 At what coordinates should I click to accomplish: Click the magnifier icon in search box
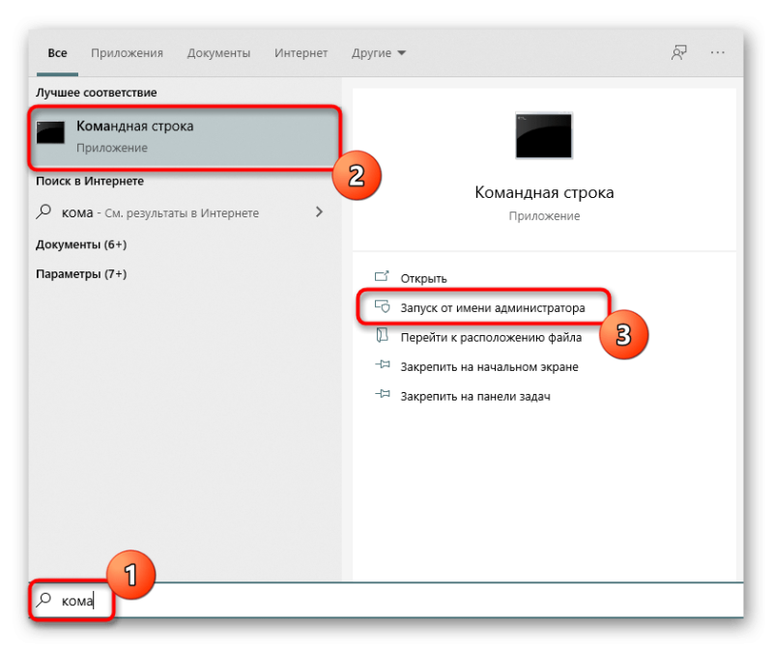[x=43, y=600]
